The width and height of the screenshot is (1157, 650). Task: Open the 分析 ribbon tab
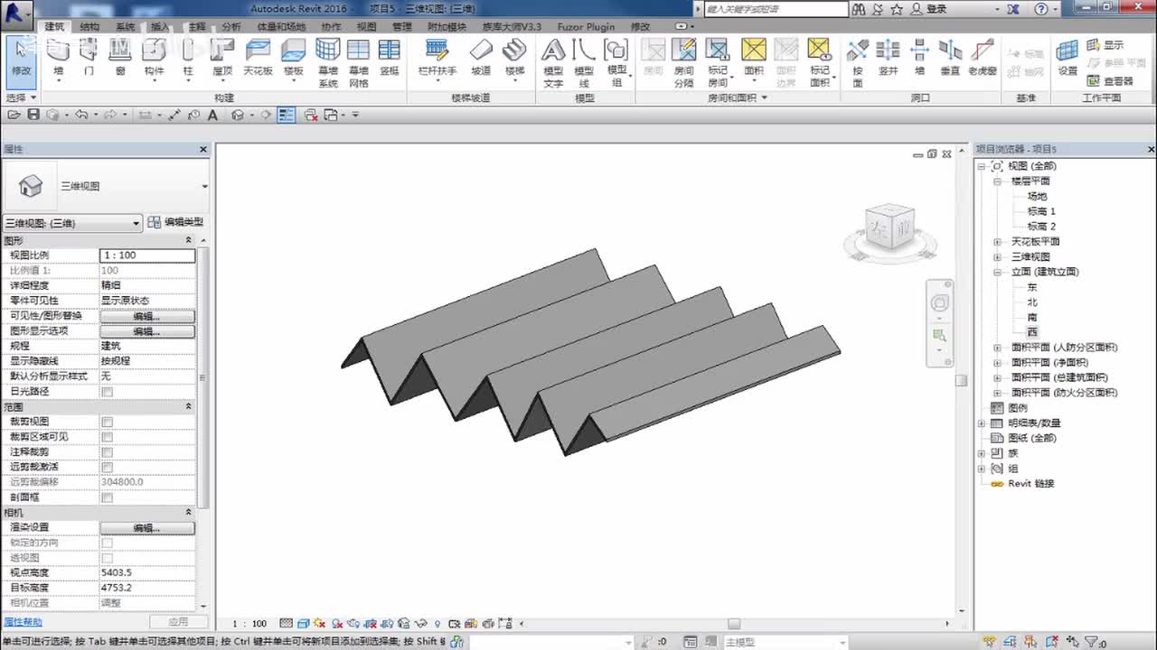[231, 27]
